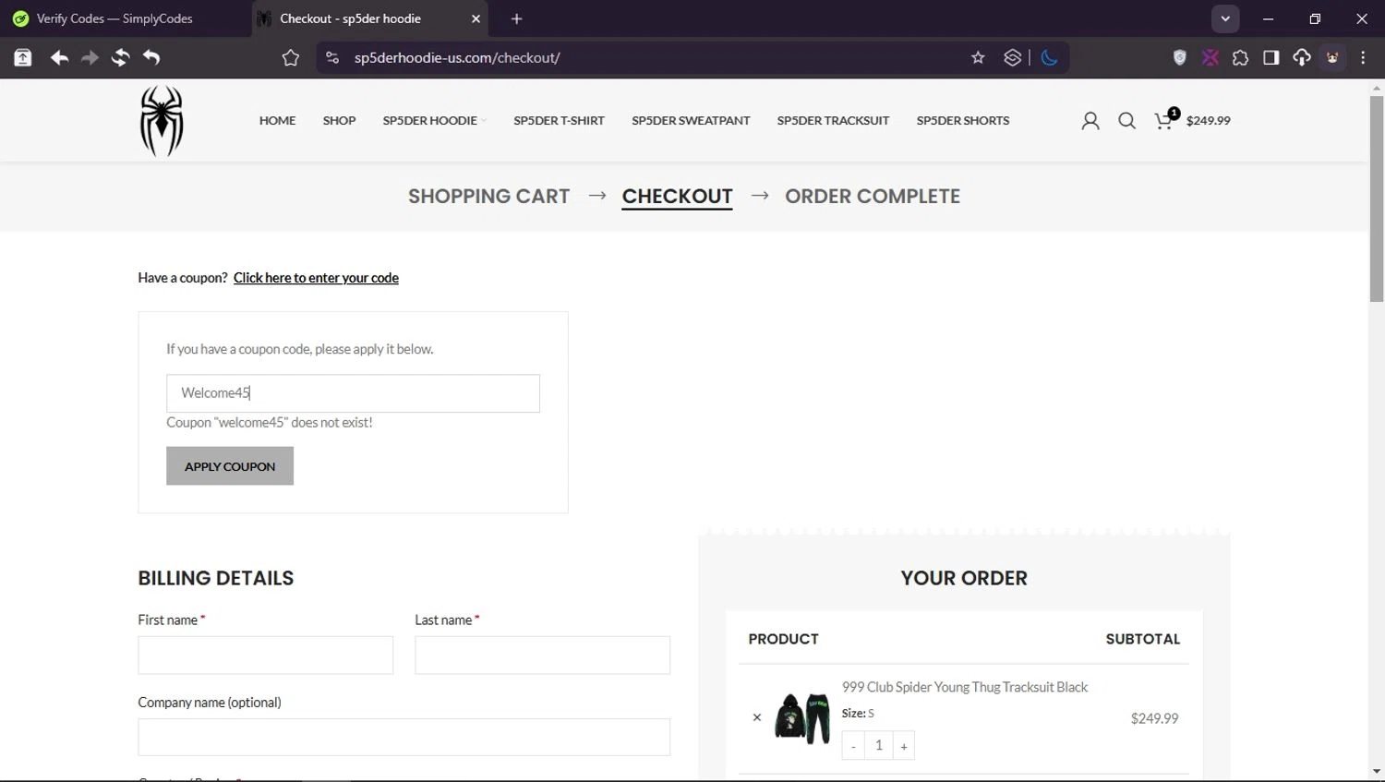This screenshot has width=1385, height=782.
Task: Click the tracksuit product thumbnail
Action: (x=801, y=718)
